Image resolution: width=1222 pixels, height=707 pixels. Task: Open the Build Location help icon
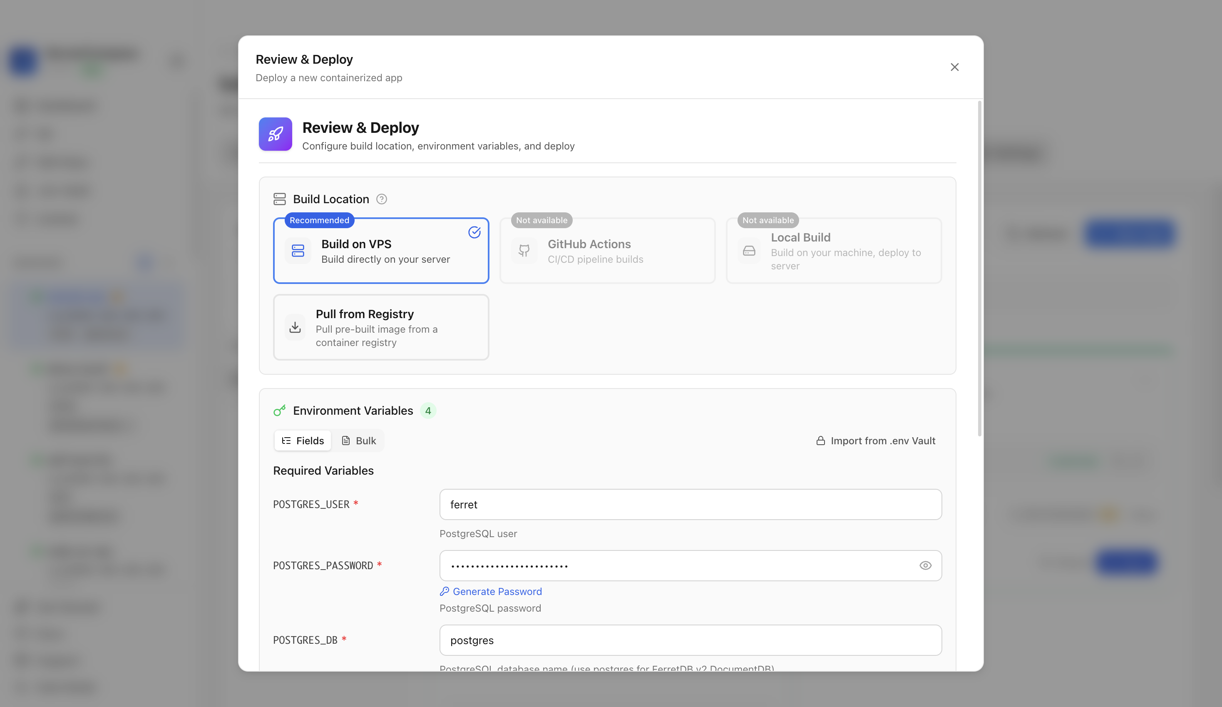pyautogui.click(x=382, y=199)
